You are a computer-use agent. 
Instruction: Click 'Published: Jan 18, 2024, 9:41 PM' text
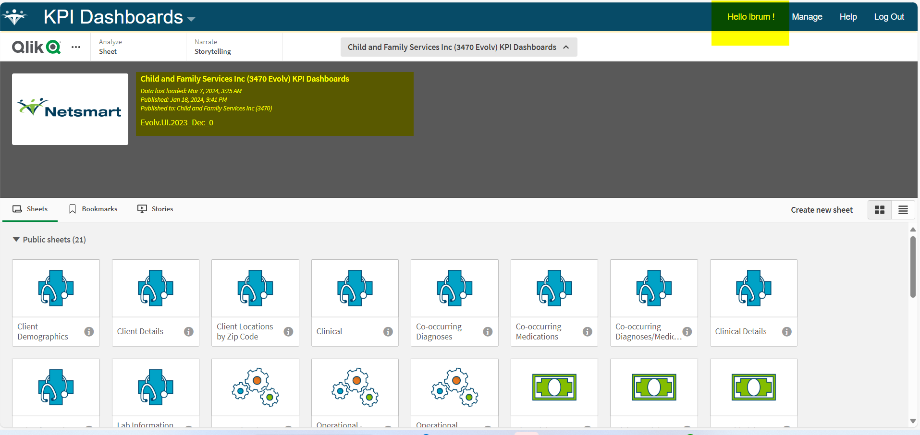(x=184, y=99)
